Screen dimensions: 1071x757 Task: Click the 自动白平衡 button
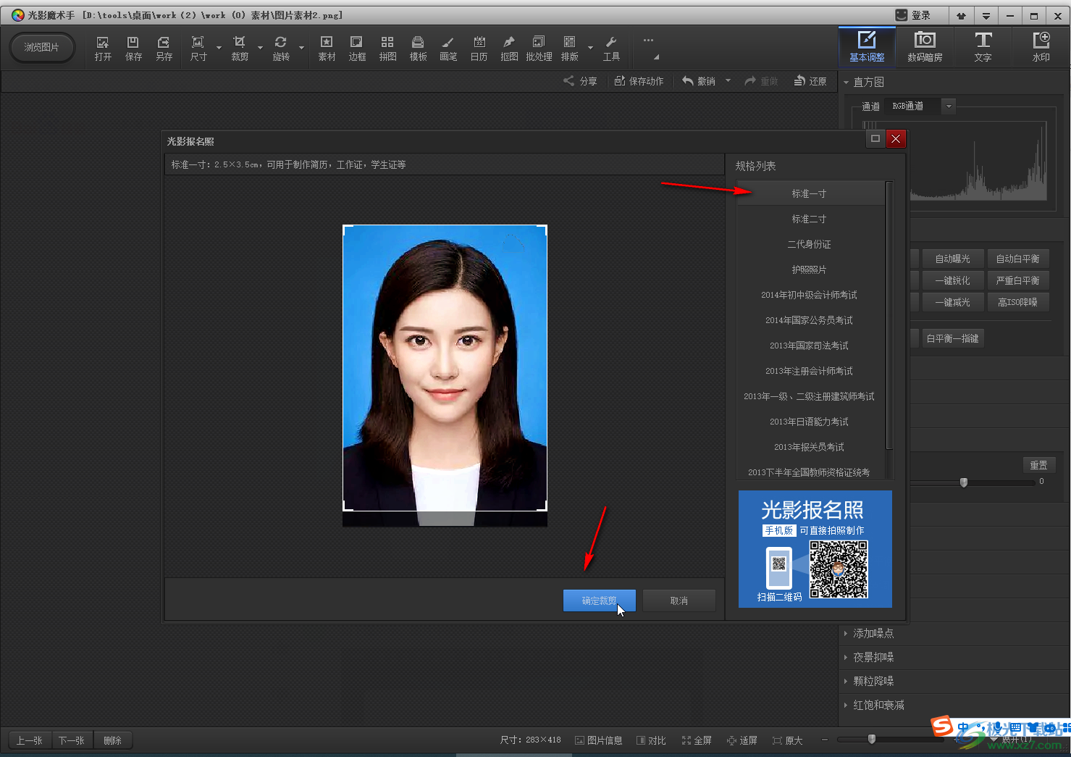tap(1017, 259)
